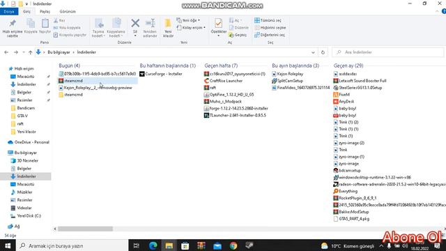This screenshot has width=446, height=251.
Task: Click Tümünü seç select all
Action: coord(268,20)
